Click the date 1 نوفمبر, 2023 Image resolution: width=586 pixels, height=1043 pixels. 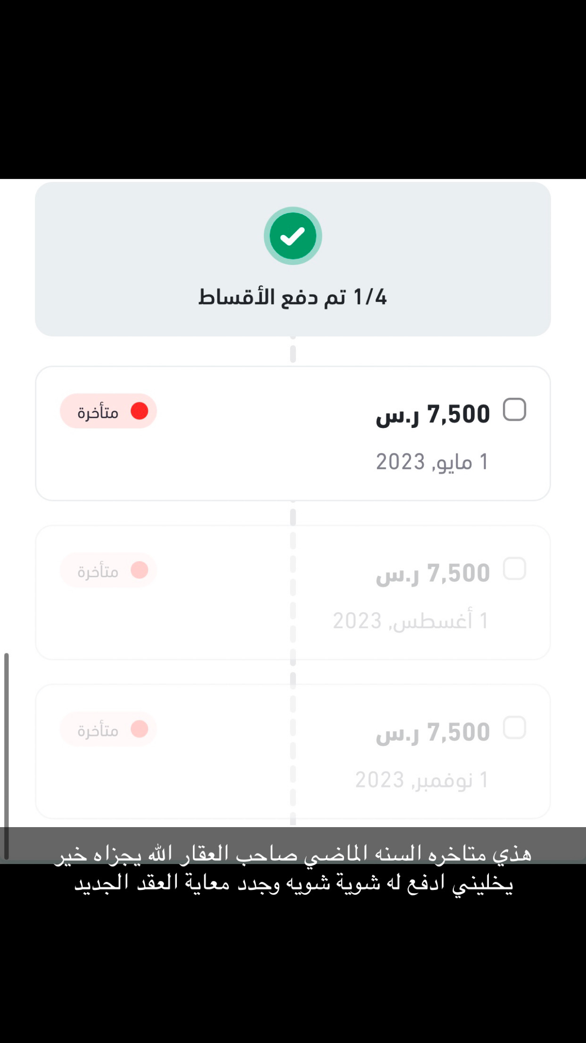(421, 780)
